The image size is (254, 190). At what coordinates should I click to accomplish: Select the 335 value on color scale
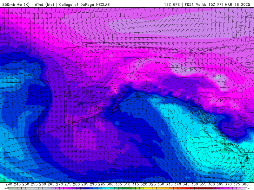pyautogui.click(x=169, y=184)
